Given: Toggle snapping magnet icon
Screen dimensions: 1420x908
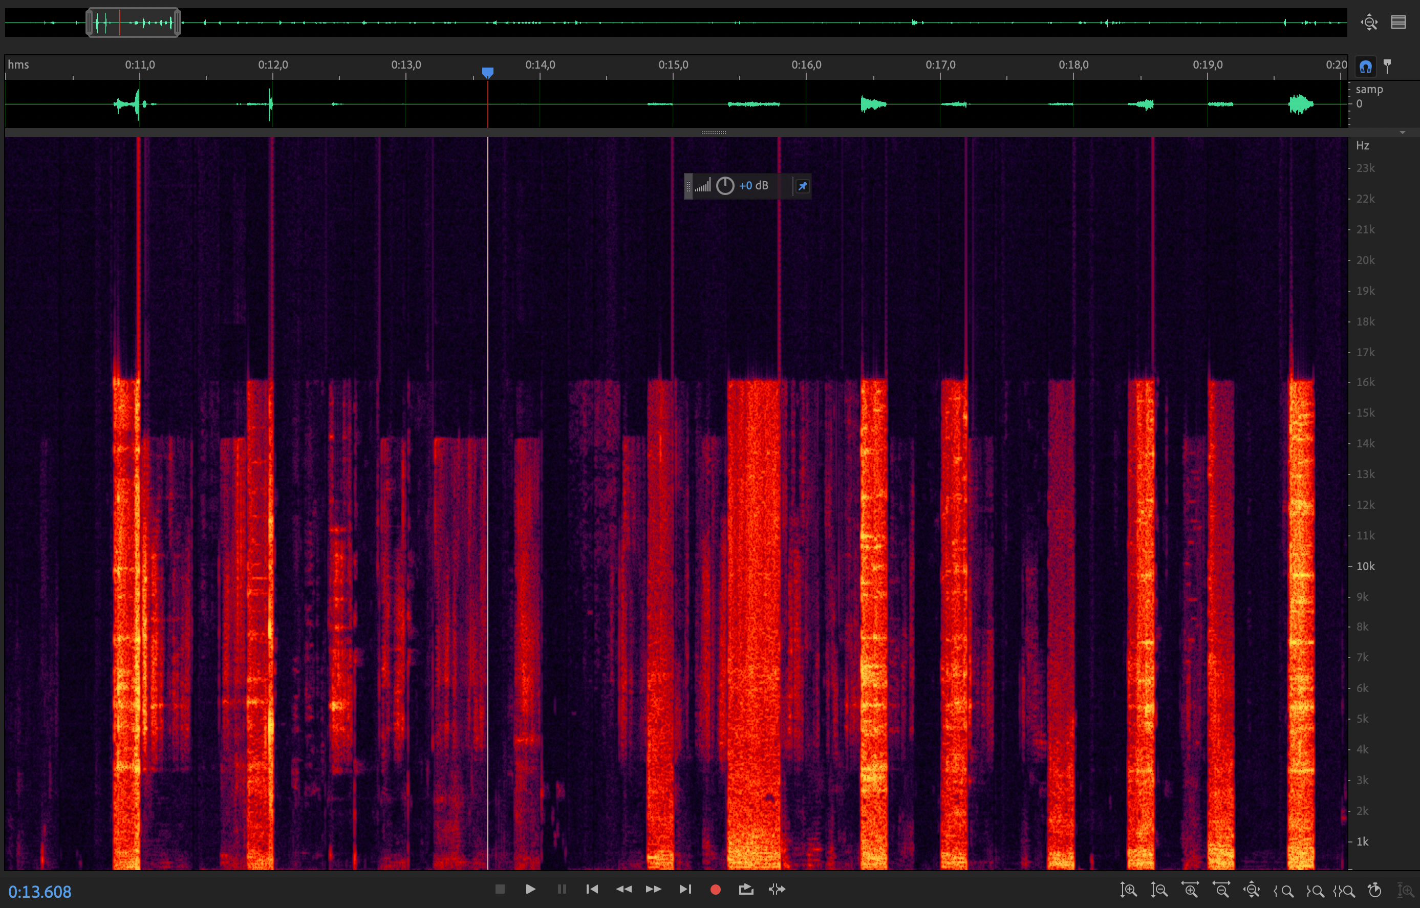Looking at the screenshot, I should tap(1366, 67).
